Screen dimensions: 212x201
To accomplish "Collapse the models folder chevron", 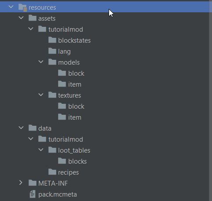I will (41, 62).
